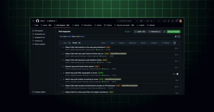
Task: Select Review requests sidebar filter
Action: coord(39,44)
